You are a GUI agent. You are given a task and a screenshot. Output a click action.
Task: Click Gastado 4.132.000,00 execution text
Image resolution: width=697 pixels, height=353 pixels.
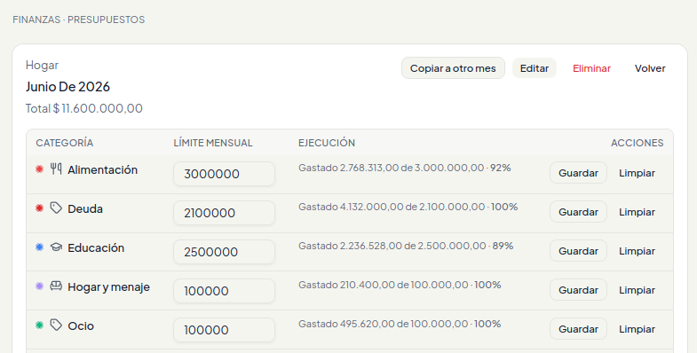click(408, 207)
